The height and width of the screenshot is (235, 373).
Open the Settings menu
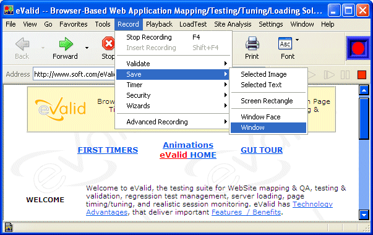271,24
